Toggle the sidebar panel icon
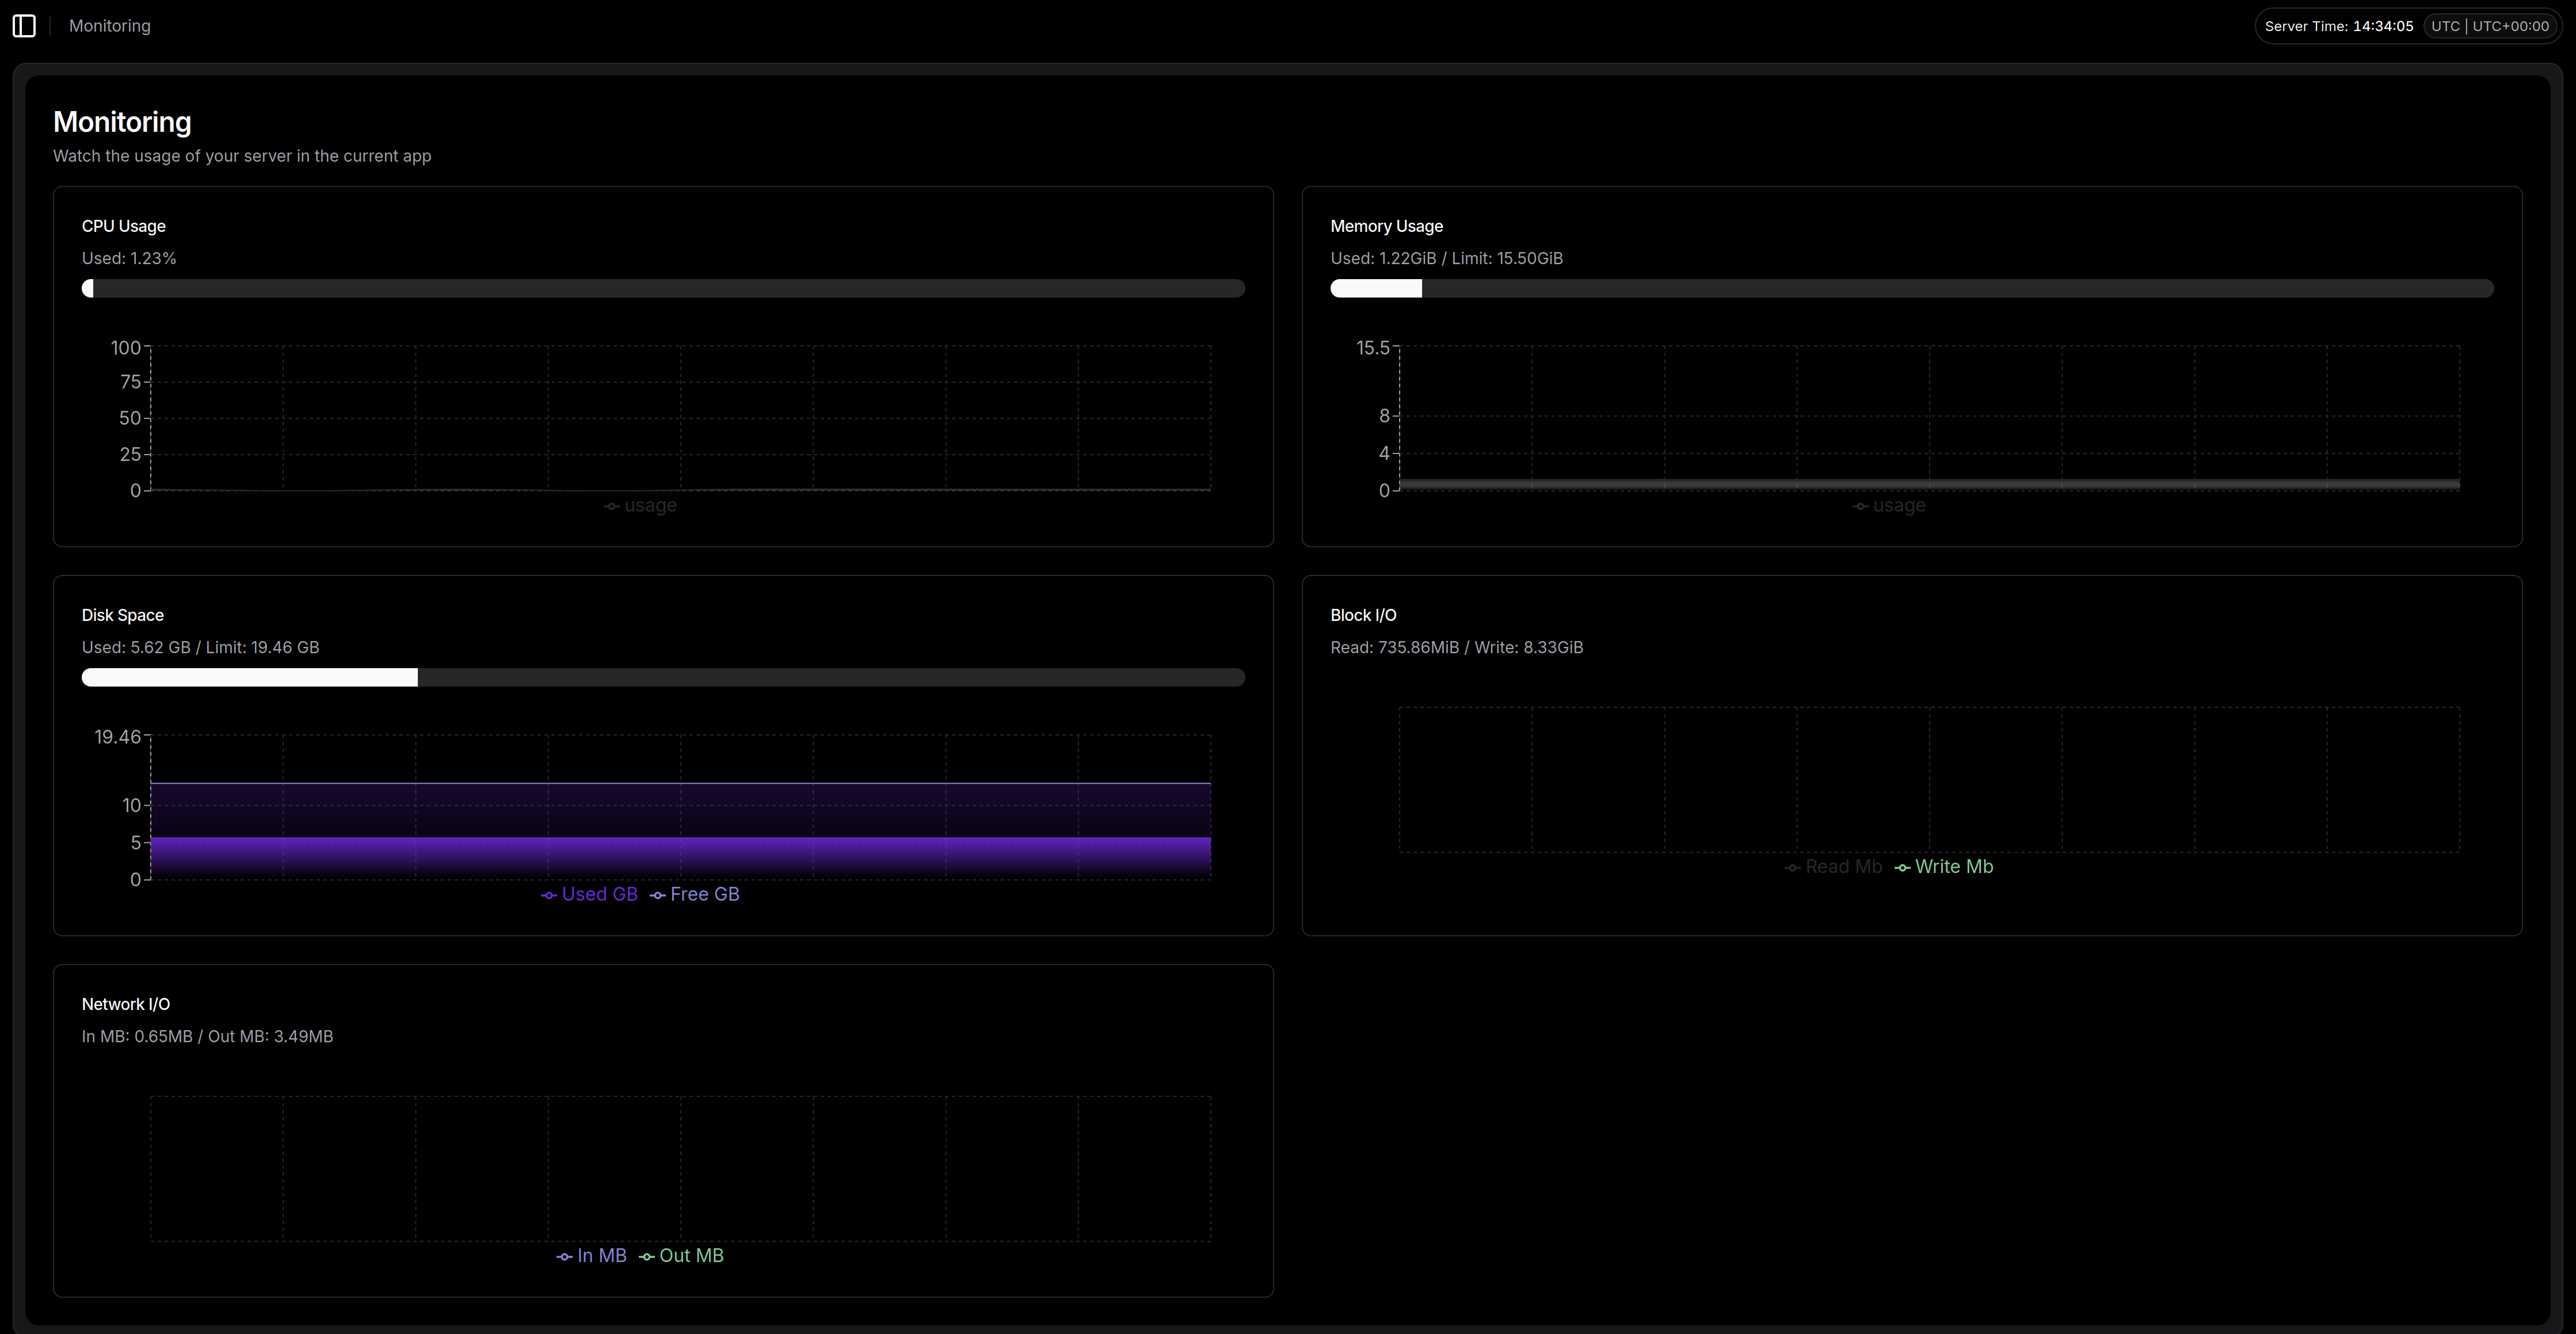This screenshot has width=2576, height=1334. tap(24, 26)
